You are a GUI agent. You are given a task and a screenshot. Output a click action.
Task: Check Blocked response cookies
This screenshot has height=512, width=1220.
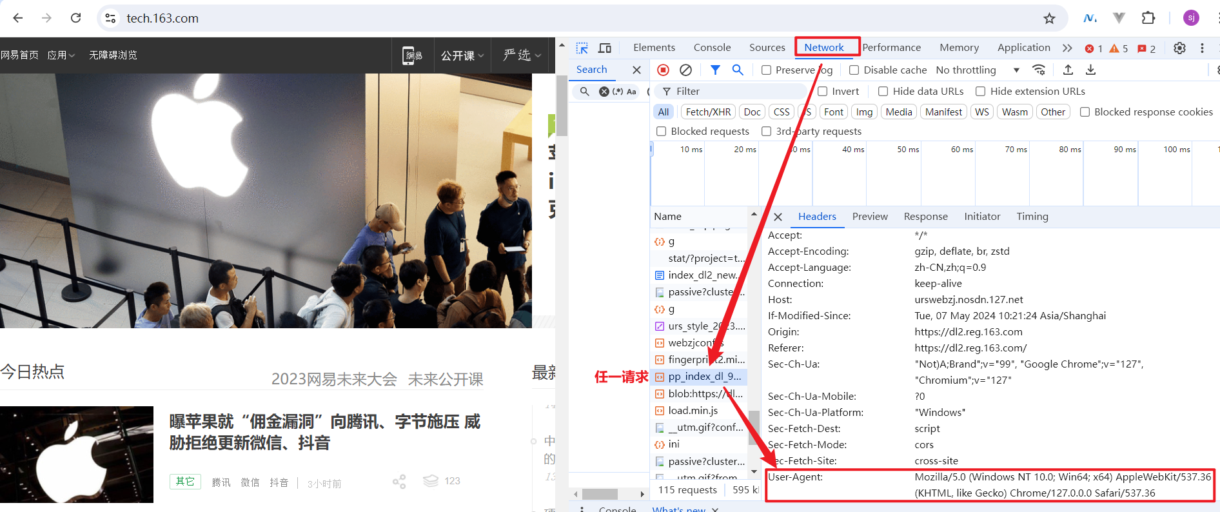[x=1085, y=112]
